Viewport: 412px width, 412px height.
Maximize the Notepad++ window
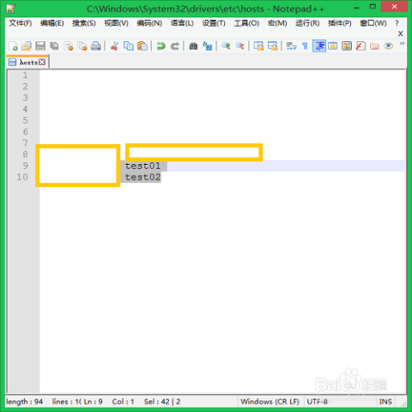coord(373,7)
